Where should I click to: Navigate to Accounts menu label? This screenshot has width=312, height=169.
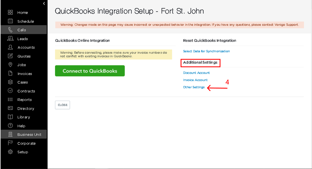26,48
